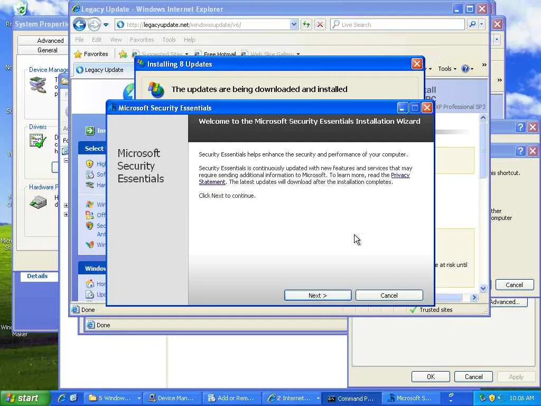This screenshot has width=541, height=406.
Task: Click the green Install arrow icon
Action: (90, 131)
